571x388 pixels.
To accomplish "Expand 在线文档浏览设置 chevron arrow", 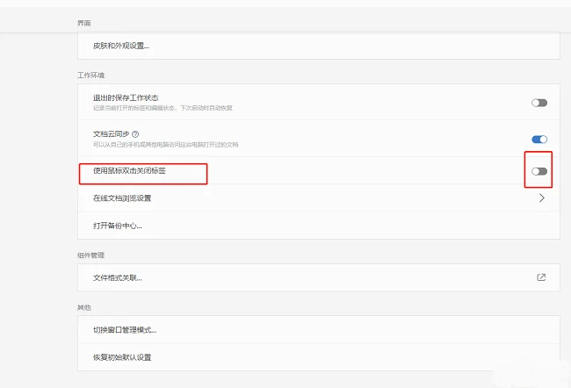I will point(541,198).
